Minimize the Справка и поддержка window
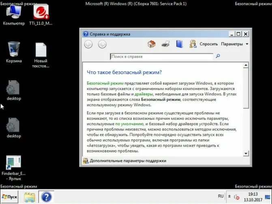This screenshot has width=272, height=204. [x=231, y=34]
